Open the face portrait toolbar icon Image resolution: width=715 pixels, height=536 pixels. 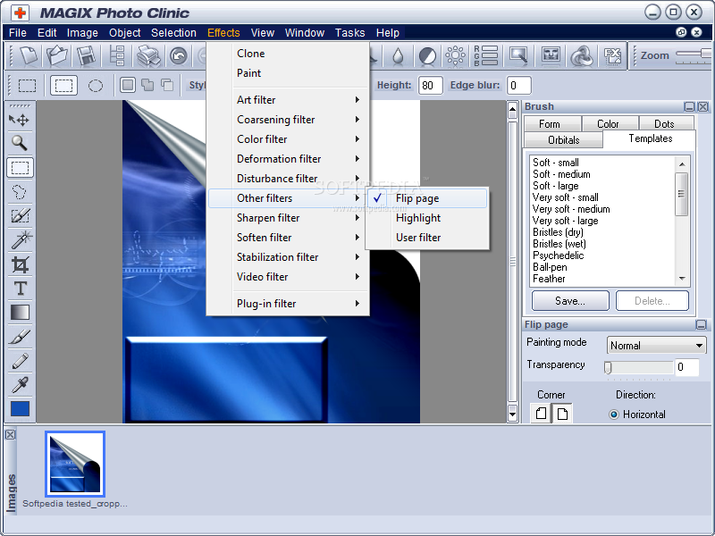point(551,56)
